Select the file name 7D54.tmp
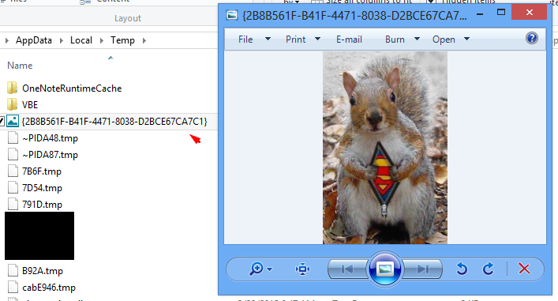The height and width of the screenshot is (301, 558). [x=42, y=188]
